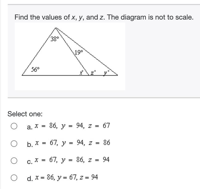Viewport: 200px width, 189px height.
Task: Click the 19° angle label in diagram
Action: pyautogui.click(x=79, y=52)
